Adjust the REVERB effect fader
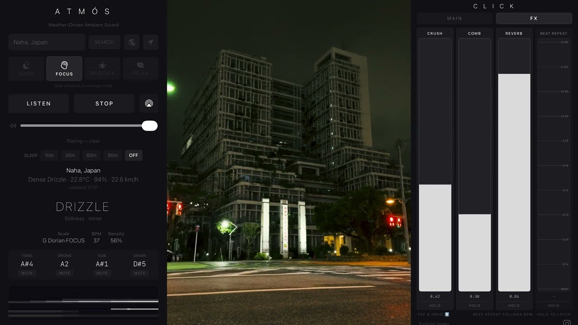Viewport: 578px width, 325px height. tap(514, 165)
